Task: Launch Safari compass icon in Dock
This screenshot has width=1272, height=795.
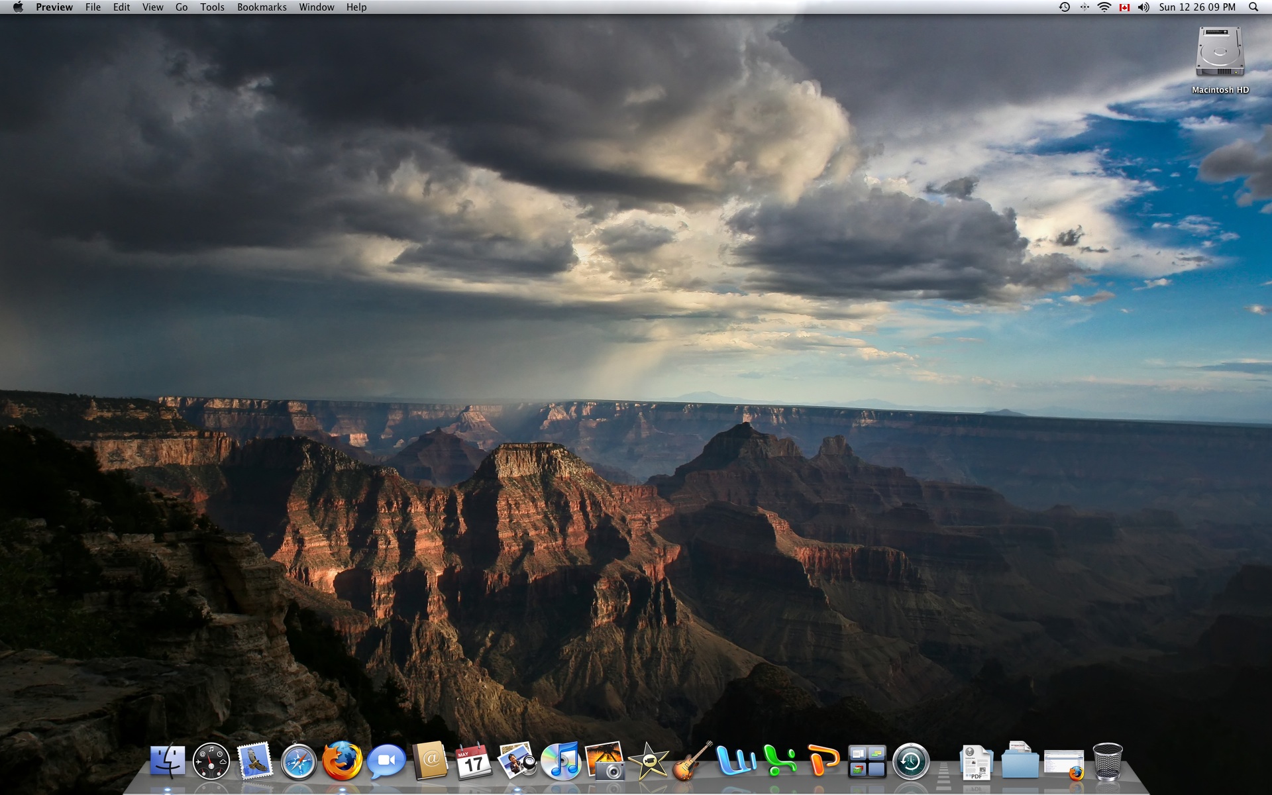Action: (x=299, y=761)
